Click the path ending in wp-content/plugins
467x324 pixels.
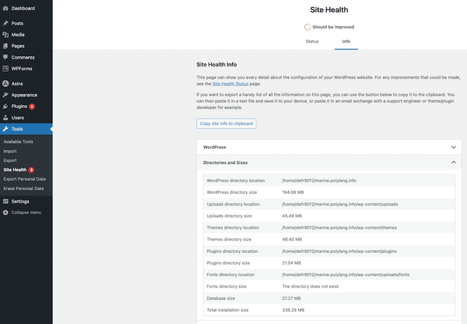tap(339, 252)
